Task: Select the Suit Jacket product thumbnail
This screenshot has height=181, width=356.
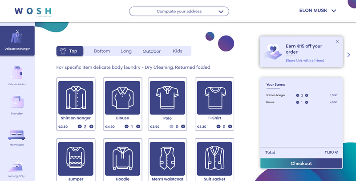Action: 214,159
